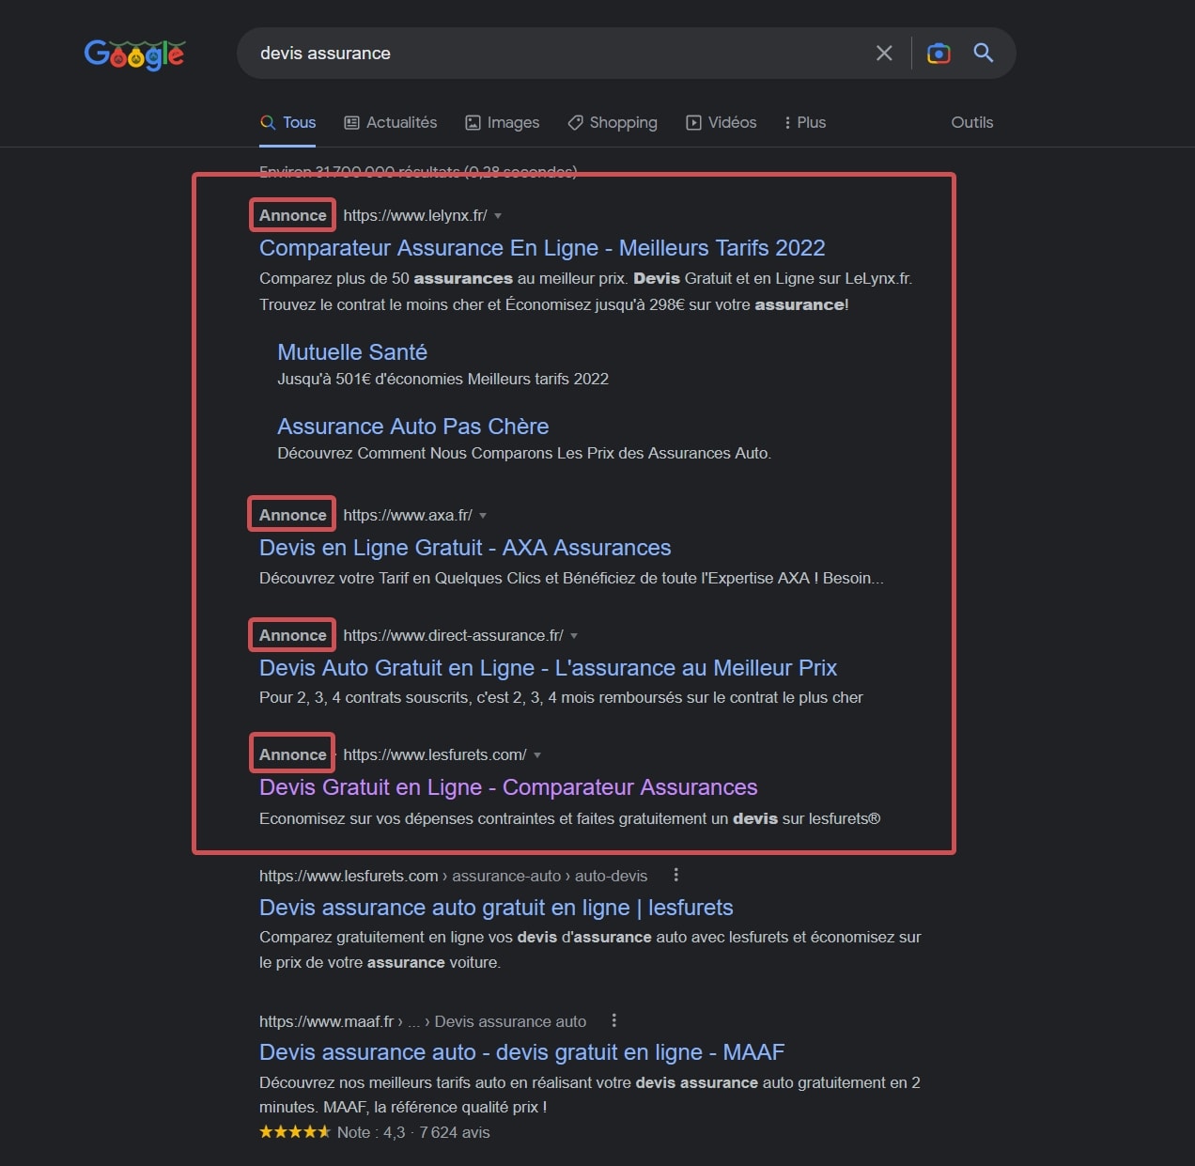Screen dimensions: 1195x1166
Task: Open Devis assurance auto MAAF result
Action: point(521,1052)
